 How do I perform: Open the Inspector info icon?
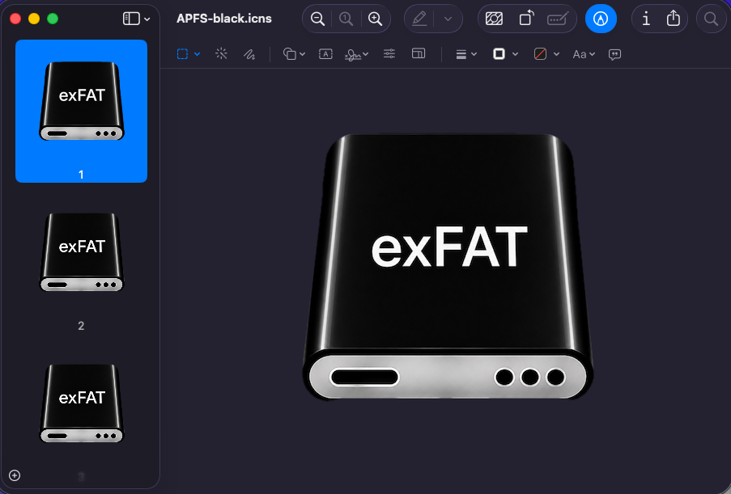click(x=646, y=19)
